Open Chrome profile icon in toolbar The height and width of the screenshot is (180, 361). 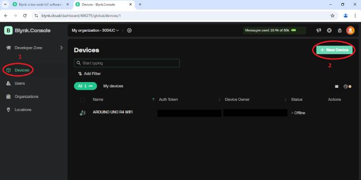[x=346, y=16]
